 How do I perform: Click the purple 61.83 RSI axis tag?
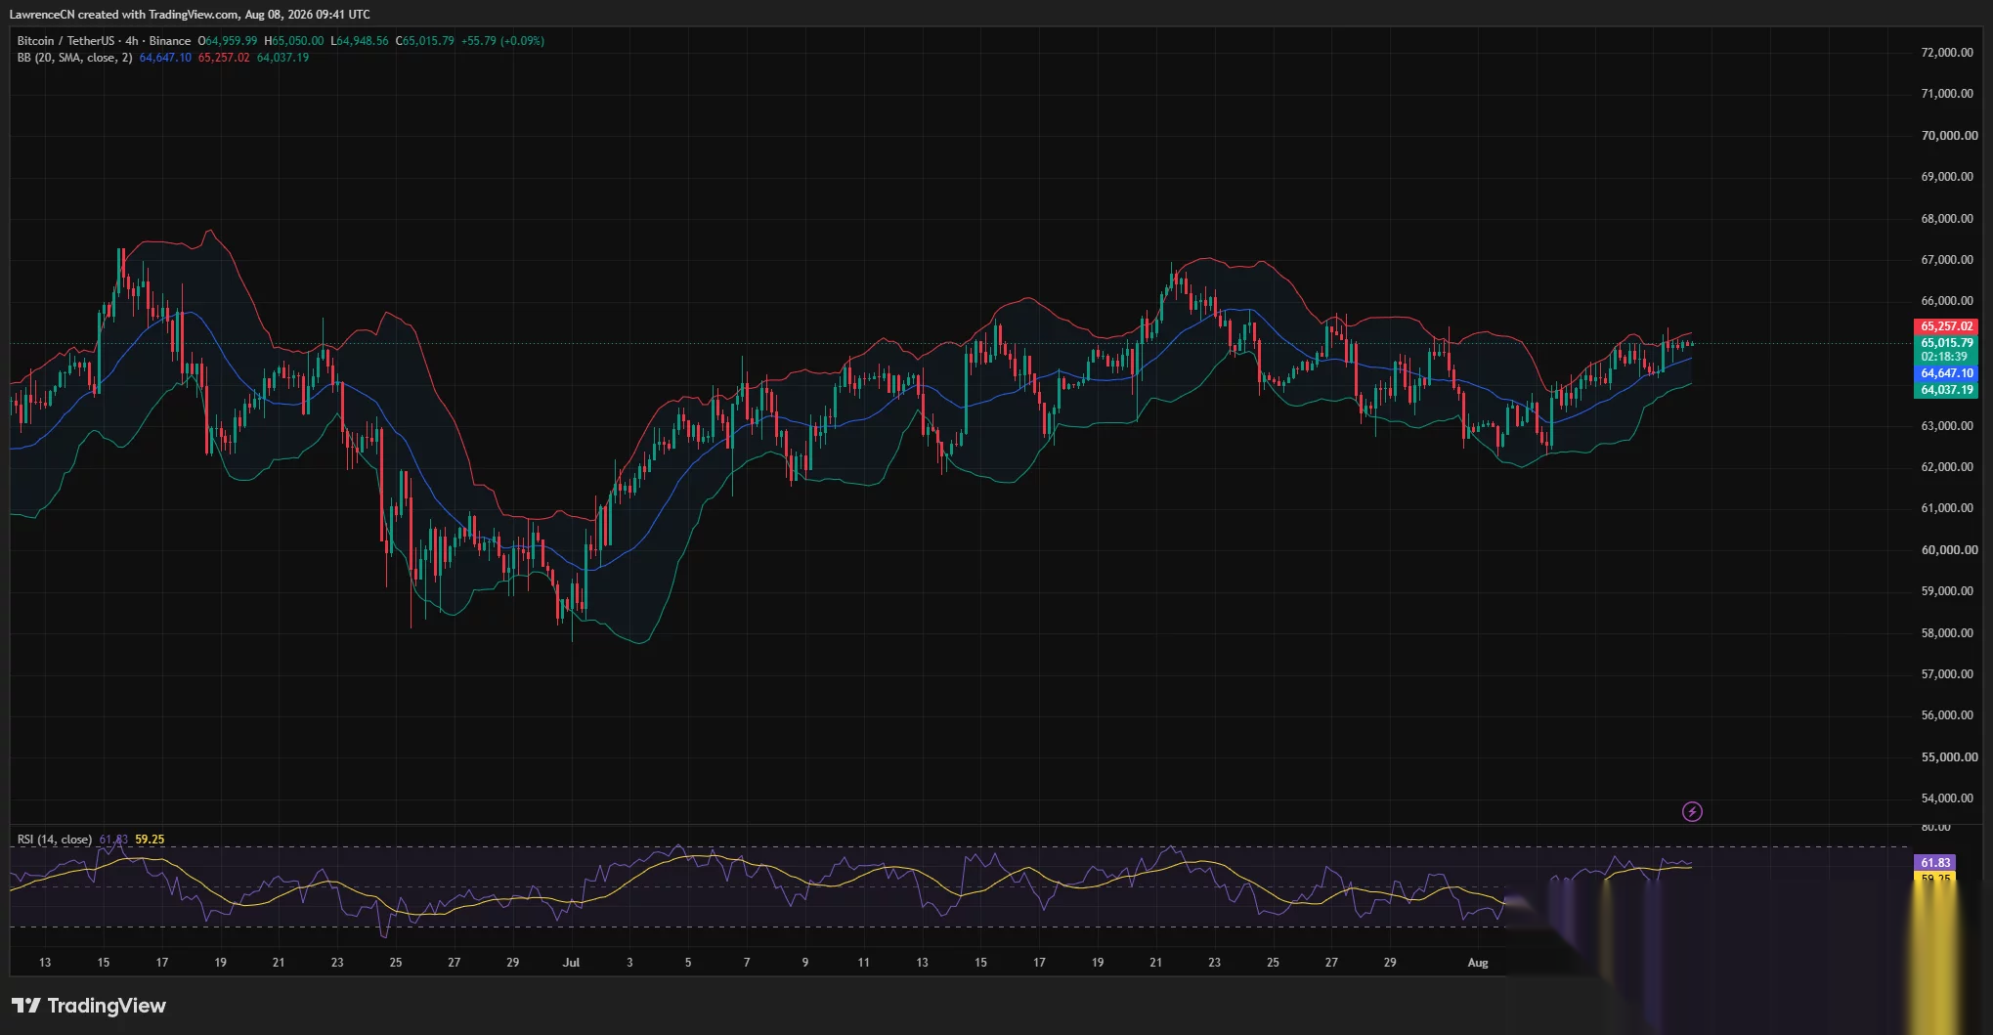click(x=1934, y=862)
